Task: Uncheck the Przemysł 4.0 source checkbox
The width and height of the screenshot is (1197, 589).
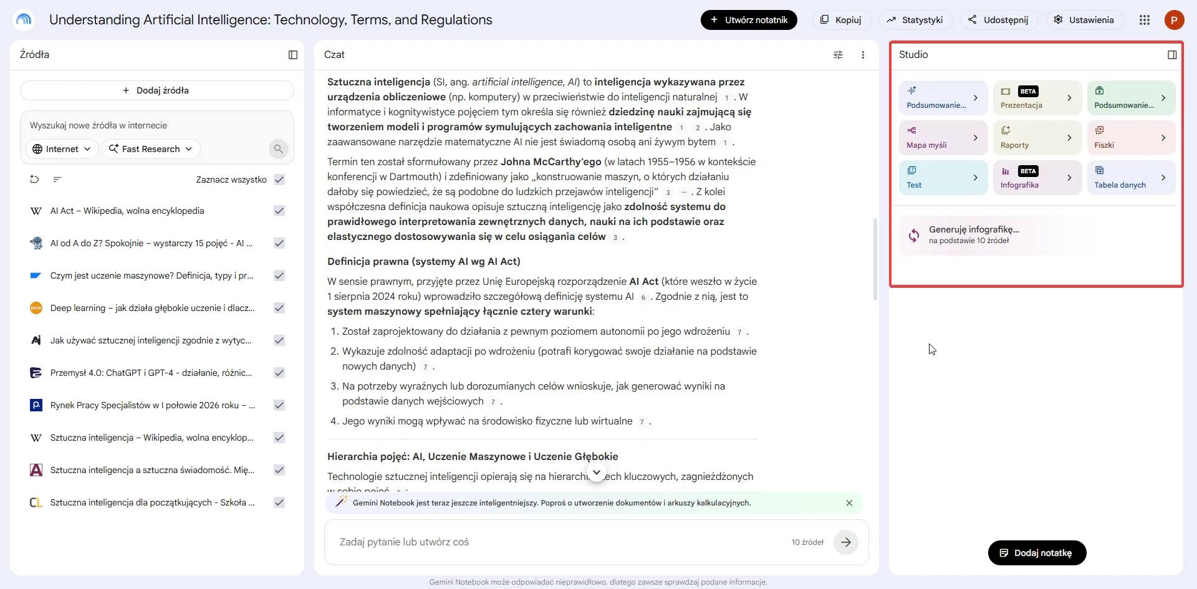Action: click(279, 373)
